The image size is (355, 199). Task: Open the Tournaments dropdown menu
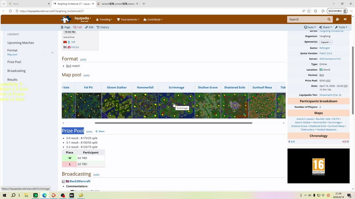[128, 19]
